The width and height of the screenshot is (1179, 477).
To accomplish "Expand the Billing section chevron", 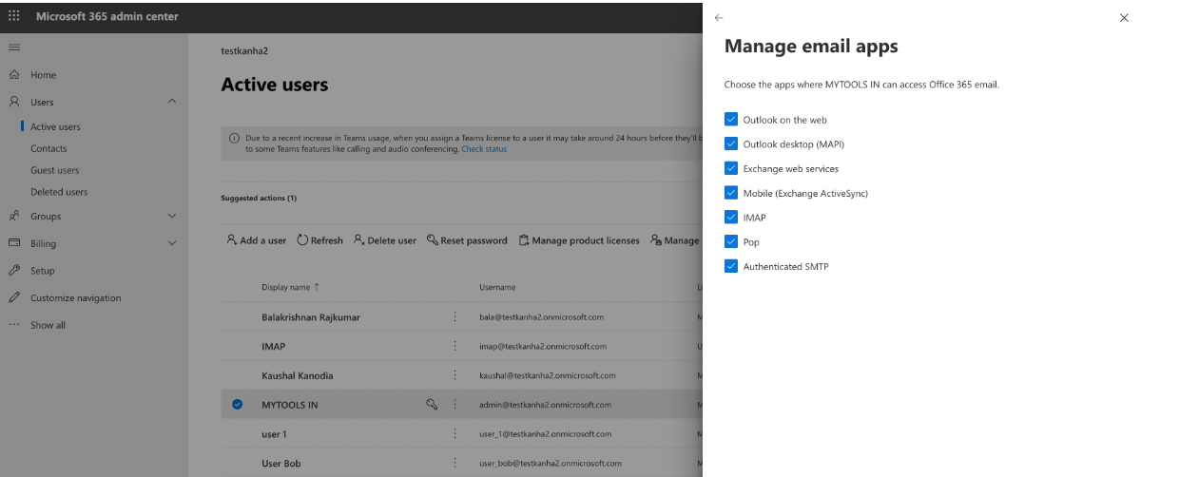I will tap(172, 243).
